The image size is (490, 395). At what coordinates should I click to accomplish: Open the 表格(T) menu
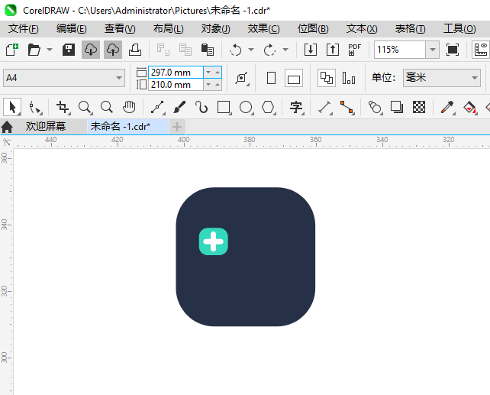[x=410, y=29]
